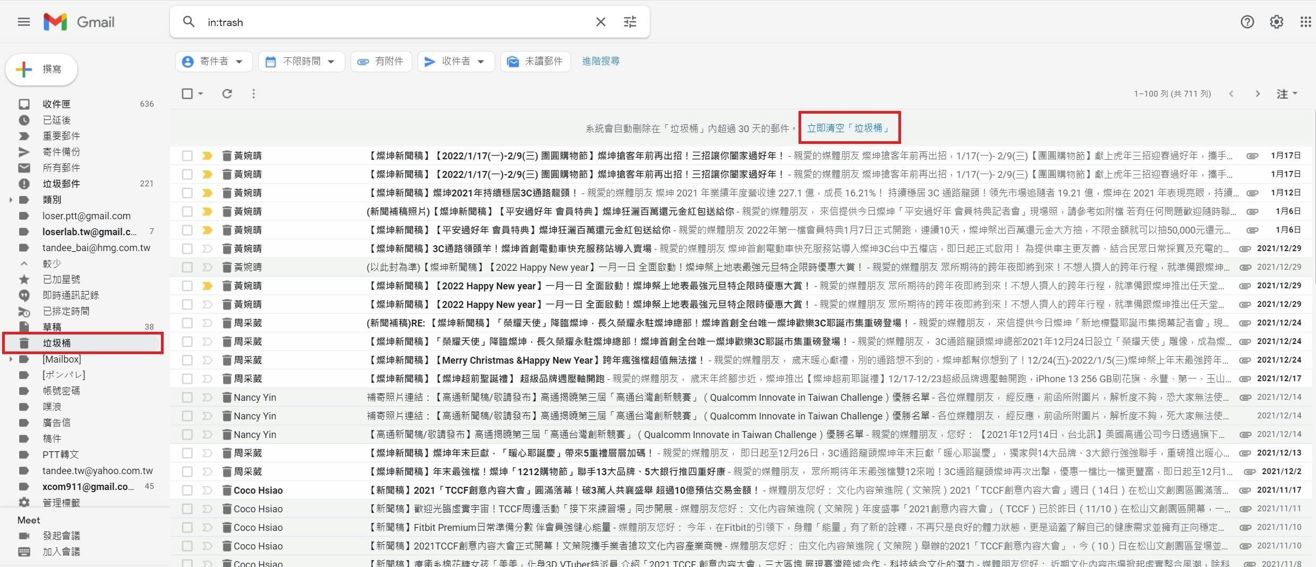Open the 不限時間 date filter dropdown
Screen dimensions: 1316x567
point(301,62)
